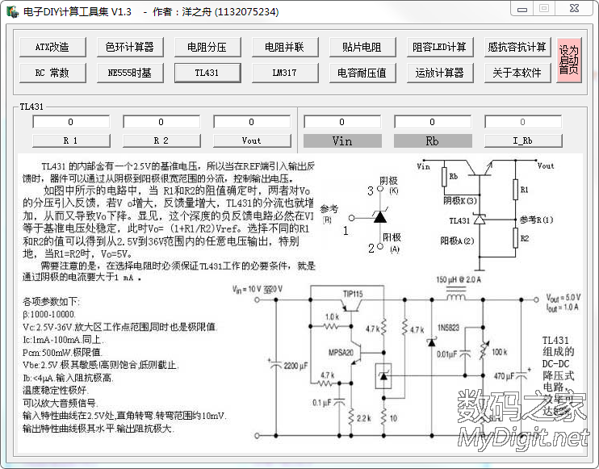Click the Vout calculate button
This screenshot has width=599, height=469.
252,140
